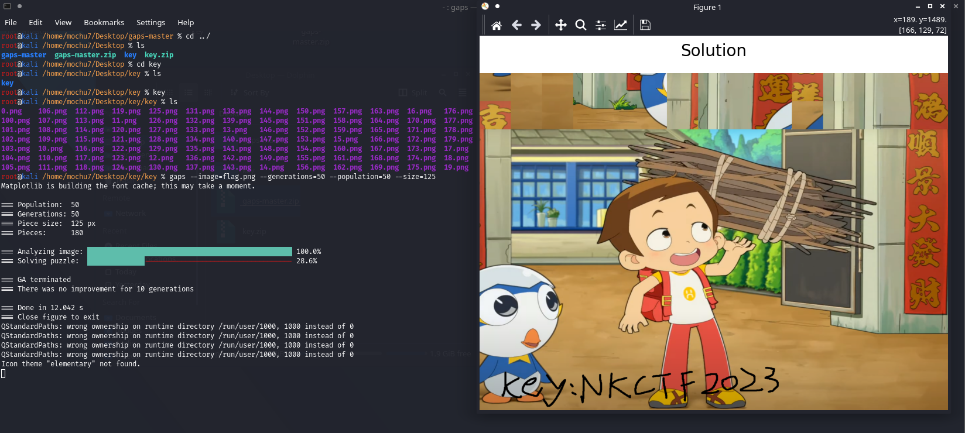
Task: Select the Zoom to rectangle tool
Action: click(x=581, y=25)
